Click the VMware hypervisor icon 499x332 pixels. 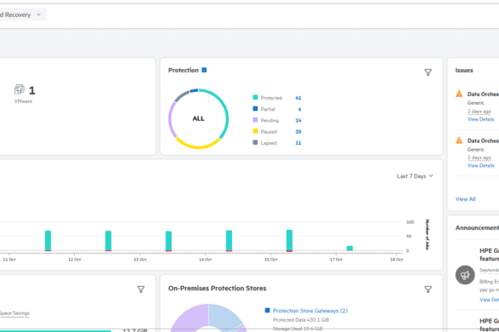click(x=19, y=89)
